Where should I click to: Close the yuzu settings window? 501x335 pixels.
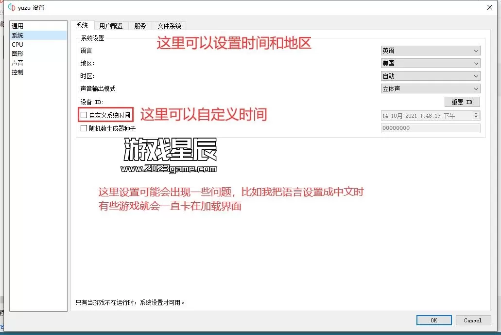pos(489,7)
